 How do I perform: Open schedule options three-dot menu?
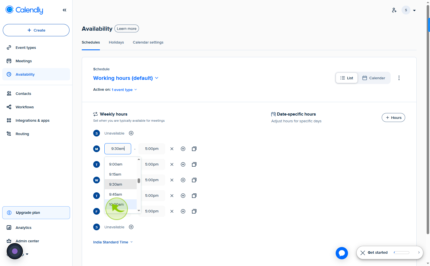pyautogui.click(x=399, y=78)
